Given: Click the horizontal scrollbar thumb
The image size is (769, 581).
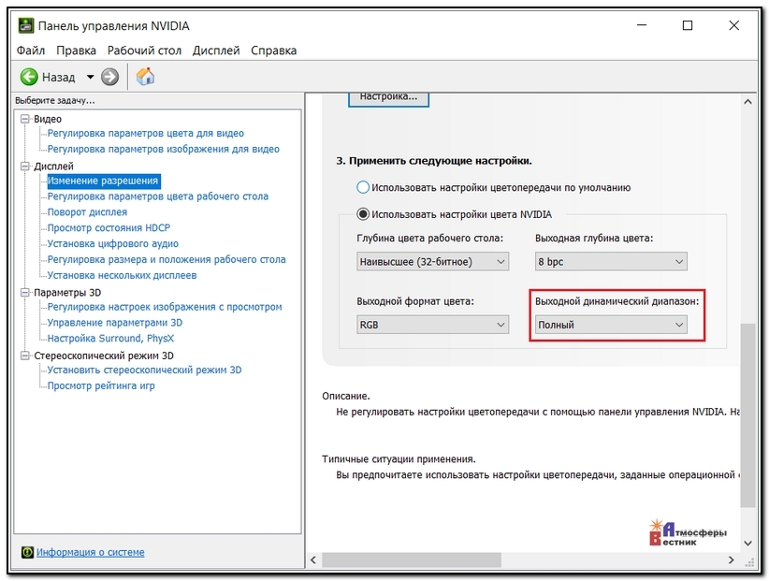Looking at the screenshot, I should 412,559.
